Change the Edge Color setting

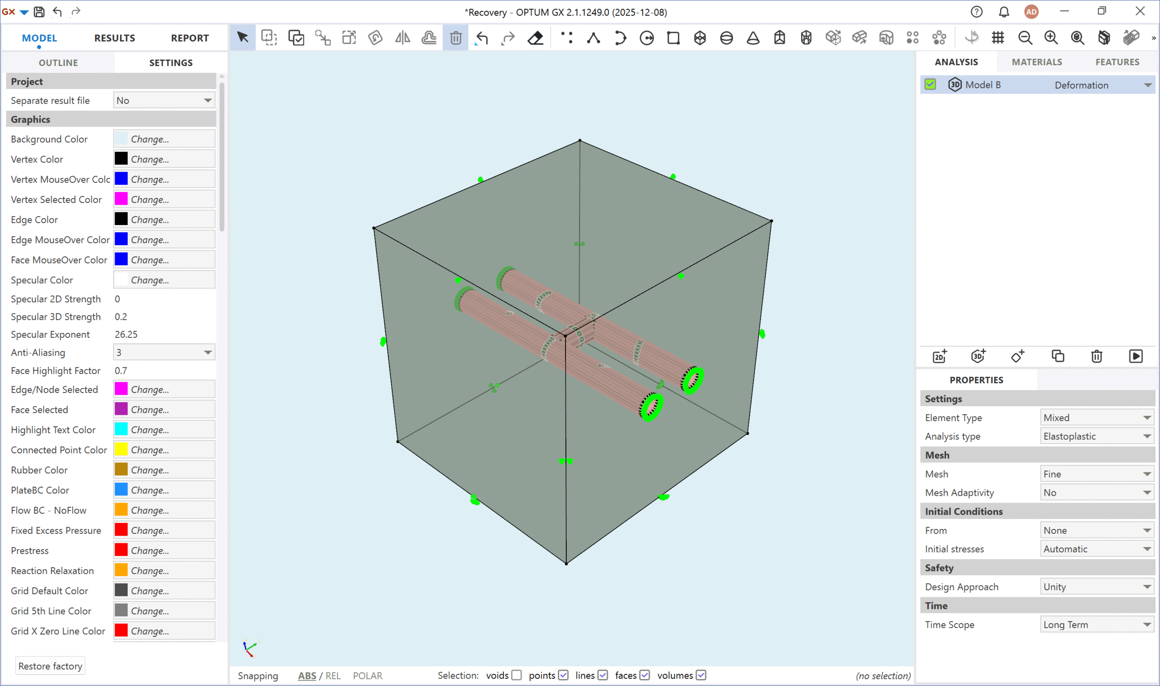click(x=164, y=220)
